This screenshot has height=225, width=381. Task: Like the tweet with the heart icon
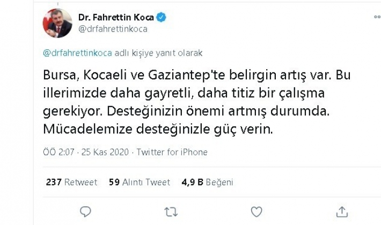click(257, 212)
